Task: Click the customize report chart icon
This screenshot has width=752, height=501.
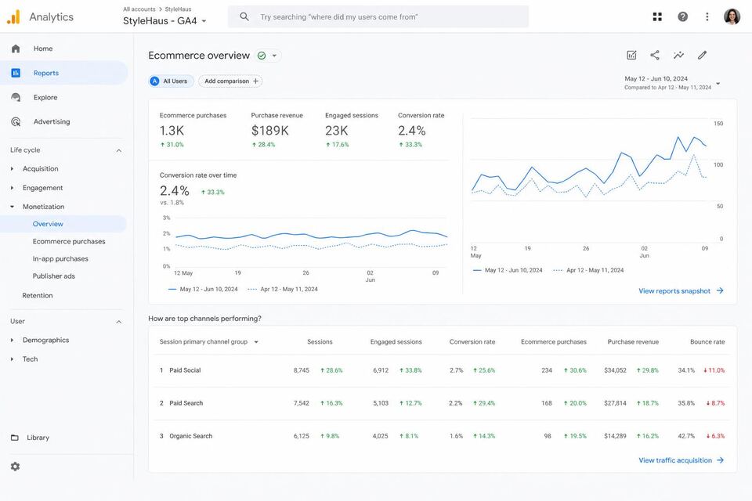Action: point(631,55)
